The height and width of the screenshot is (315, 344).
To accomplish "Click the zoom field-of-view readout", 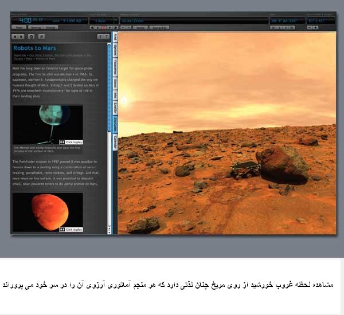I will [x=320, y=21].
